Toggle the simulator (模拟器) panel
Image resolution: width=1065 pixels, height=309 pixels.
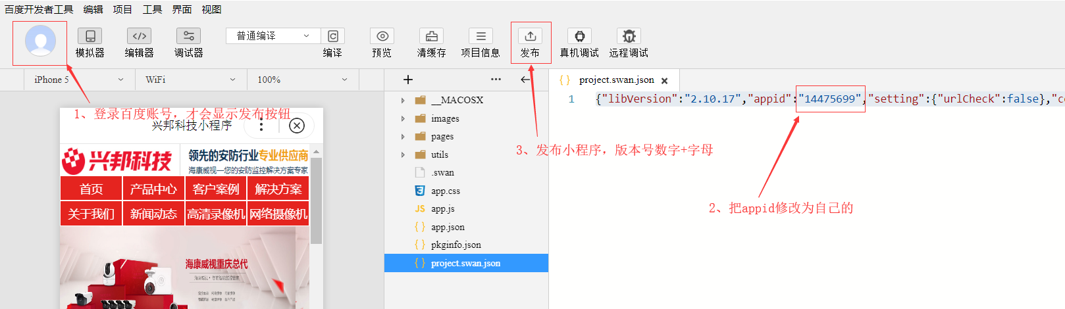(90, 36)
